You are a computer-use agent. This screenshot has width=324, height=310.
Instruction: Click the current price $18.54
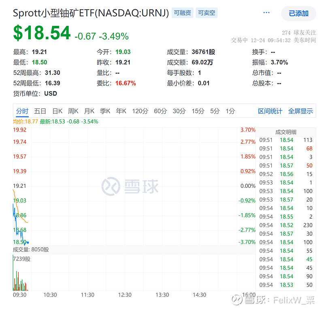click(x=42, y=33)
